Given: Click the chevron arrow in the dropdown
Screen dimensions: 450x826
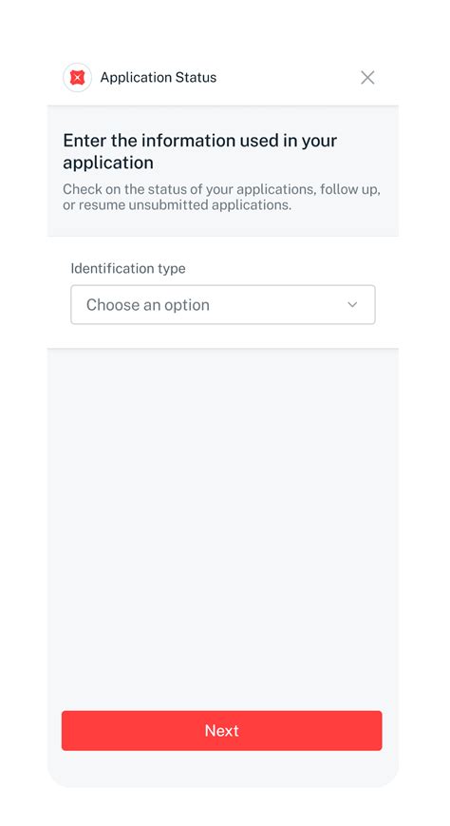Looking at the screenshot, I should [352, 304].
